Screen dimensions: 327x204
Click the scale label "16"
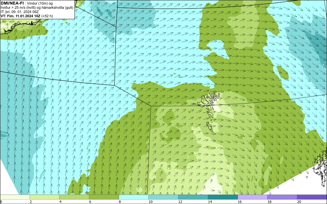[240, 202]
